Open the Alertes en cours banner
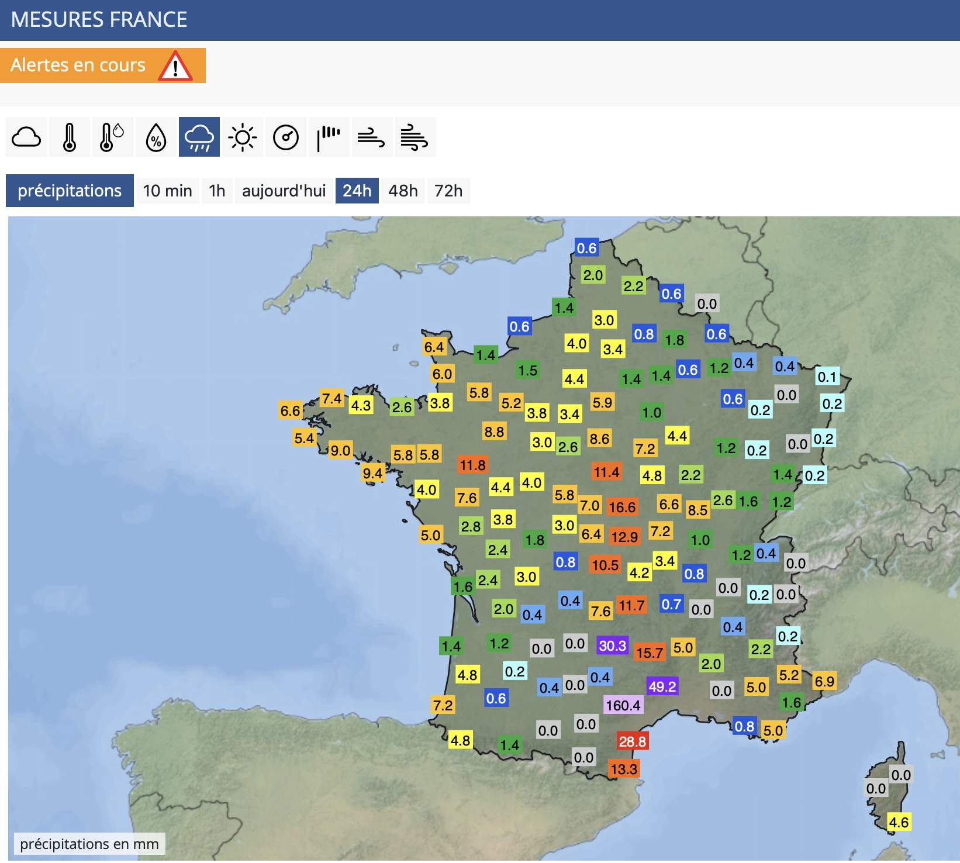This screenshot has width=960, height=863. click(78, 65)
